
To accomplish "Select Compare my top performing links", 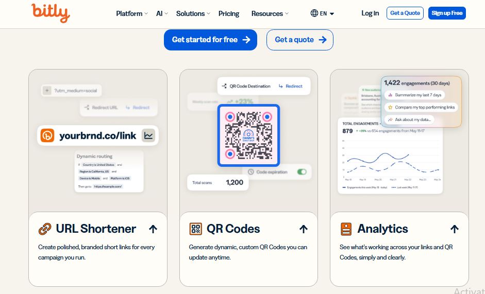I will pos(421,107).
